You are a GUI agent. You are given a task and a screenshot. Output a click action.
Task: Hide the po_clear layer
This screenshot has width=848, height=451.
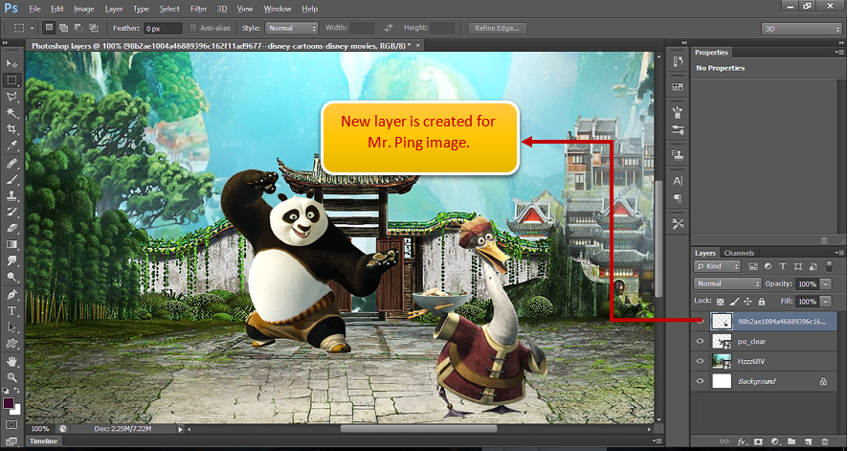(x=701, y=341)
